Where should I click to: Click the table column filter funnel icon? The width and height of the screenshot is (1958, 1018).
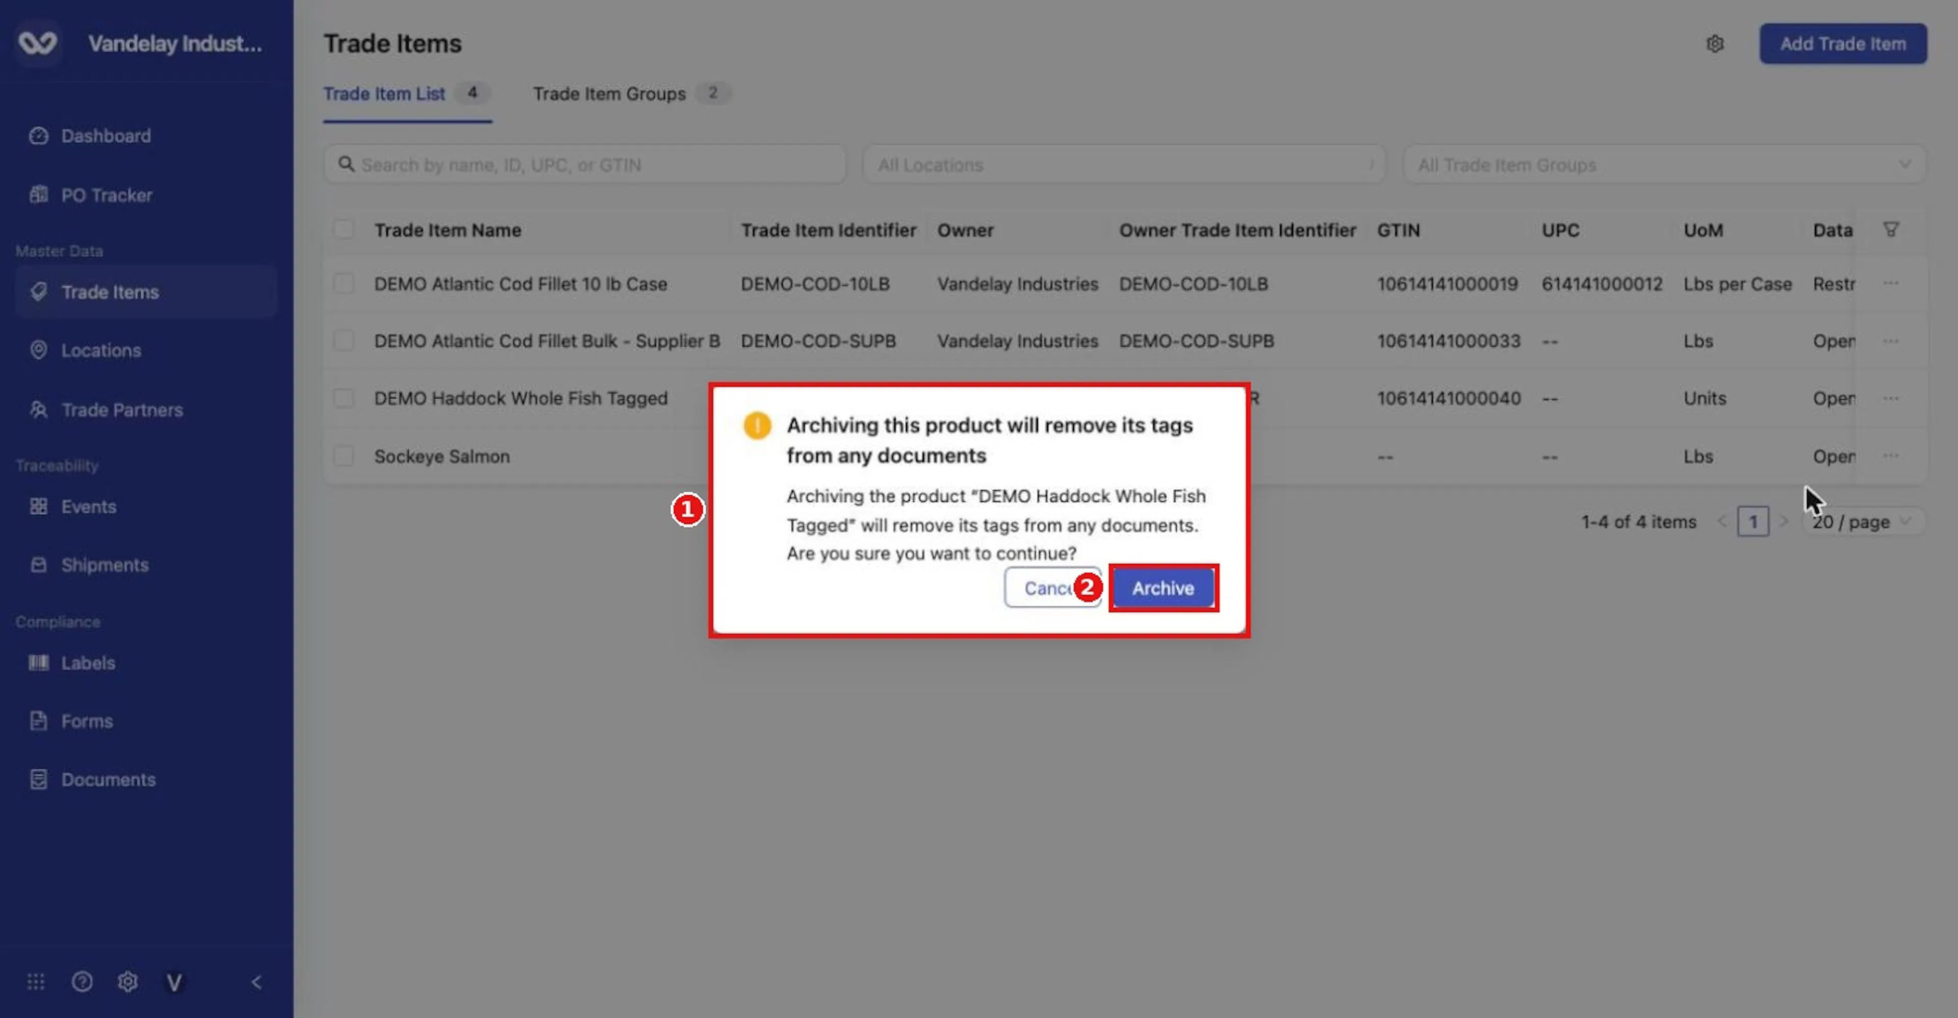tap(1891, 229)
